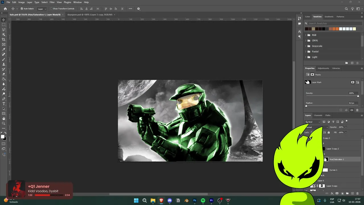Select the Paint Bucket tool
This screenshot has width=364, height=205.
pyautogui.click(x=4, y=79)
